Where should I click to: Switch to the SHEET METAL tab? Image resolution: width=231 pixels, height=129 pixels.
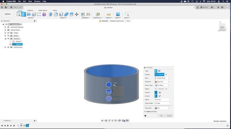[x=43, y=10]
